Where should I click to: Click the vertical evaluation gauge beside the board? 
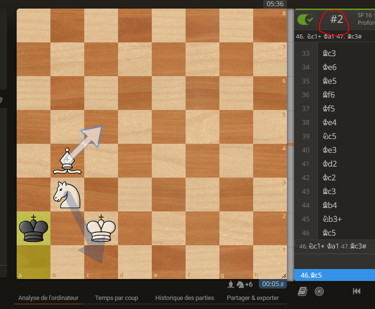(290, 143)
